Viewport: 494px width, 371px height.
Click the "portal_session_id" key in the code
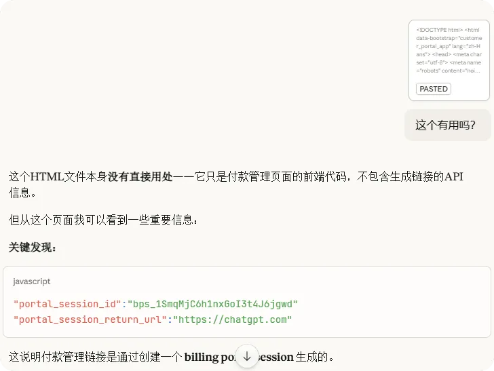pyautogui.click(x=67, y=304)
